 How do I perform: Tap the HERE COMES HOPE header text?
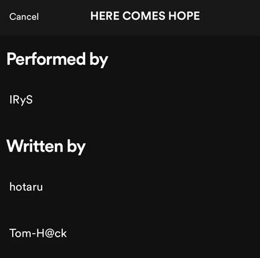coord(145,16)
